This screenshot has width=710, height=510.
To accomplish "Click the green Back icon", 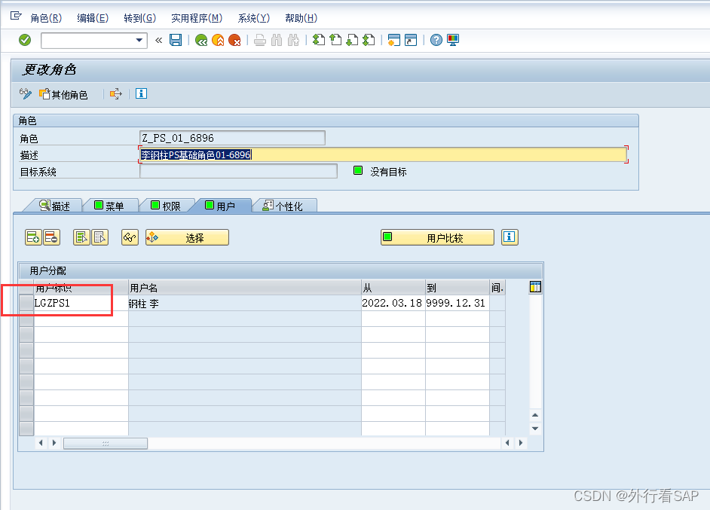I will [201, 40].
